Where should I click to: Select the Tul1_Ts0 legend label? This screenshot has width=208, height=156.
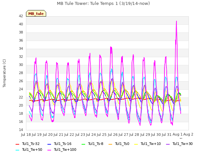(x=122, y=144)
